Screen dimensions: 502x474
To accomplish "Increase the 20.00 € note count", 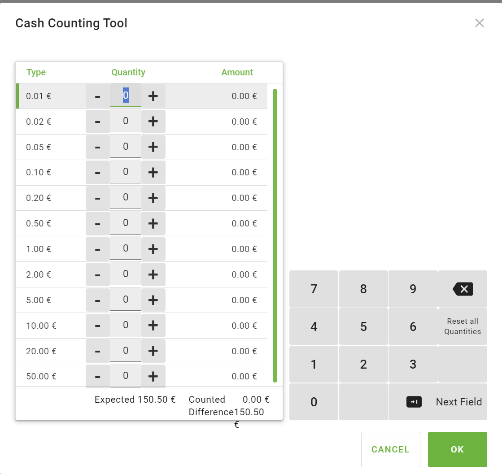I will [x=153, y=351].
